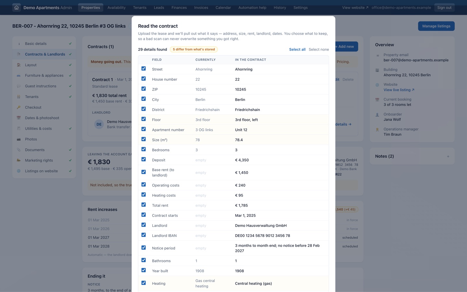Open Basic details section icon
Screen dimensions: 467x292
[x=19, y=44]
